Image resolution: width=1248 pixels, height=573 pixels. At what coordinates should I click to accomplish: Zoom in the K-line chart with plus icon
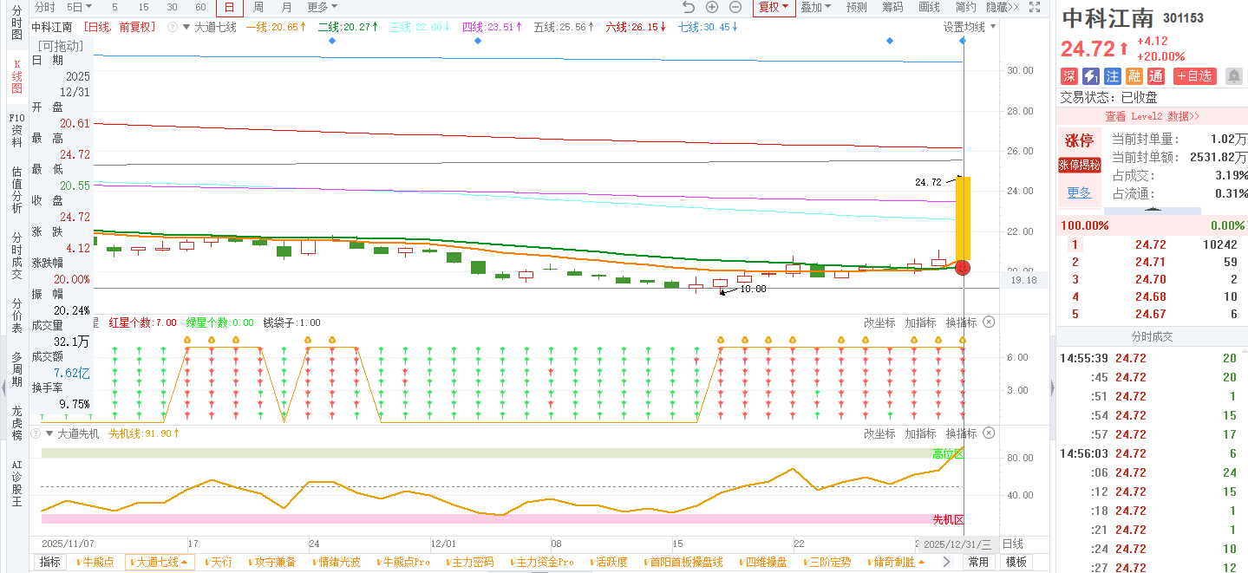point(712,7)
